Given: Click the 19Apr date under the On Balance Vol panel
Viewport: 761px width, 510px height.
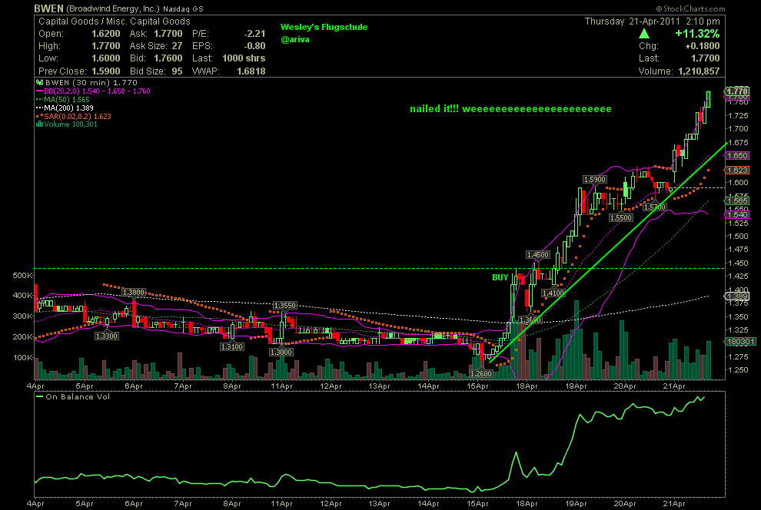Looking at the screenshot, I should [576, 504].
